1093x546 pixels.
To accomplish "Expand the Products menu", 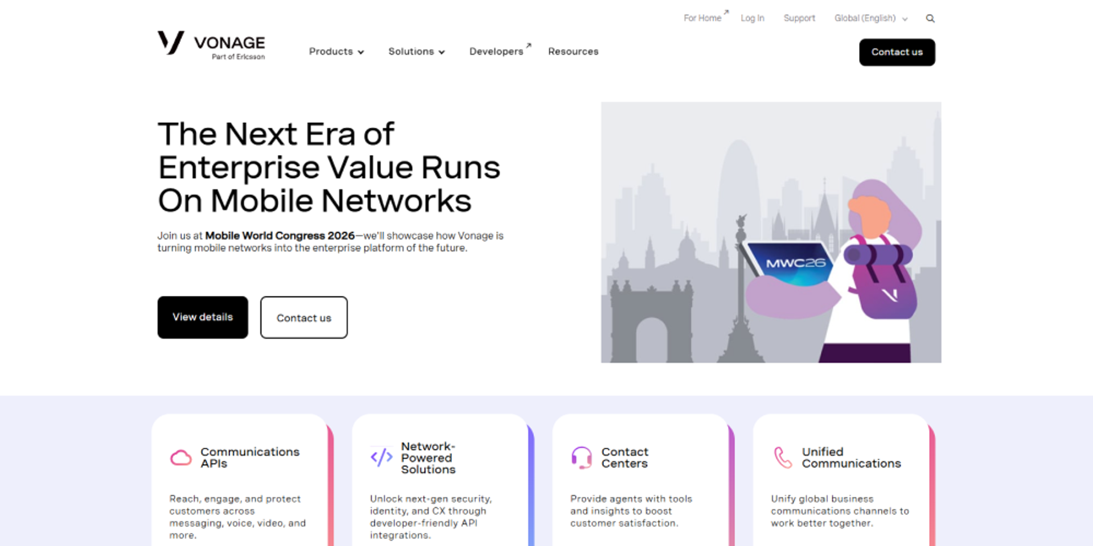I will (336, 52).
